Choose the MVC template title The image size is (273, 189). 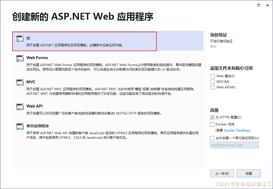point(31,82)
